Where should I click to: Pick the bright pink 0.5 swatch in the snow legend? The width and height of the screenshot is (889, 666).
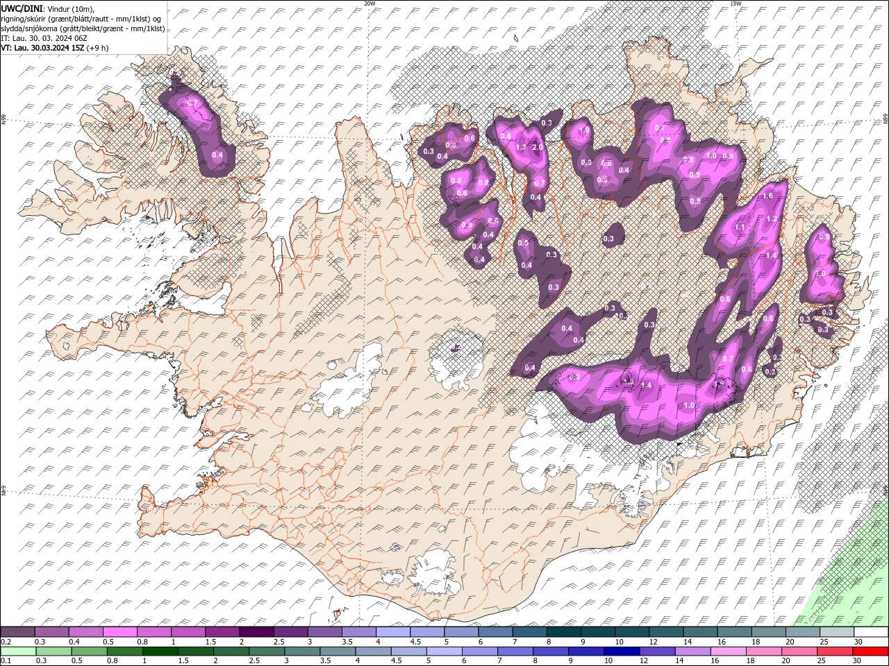pyautogui.click(x=120, y=632)
